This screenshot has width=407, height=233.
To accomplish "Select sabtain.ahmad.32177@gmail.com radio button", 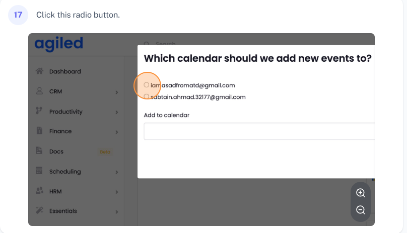I will (147, 96).
